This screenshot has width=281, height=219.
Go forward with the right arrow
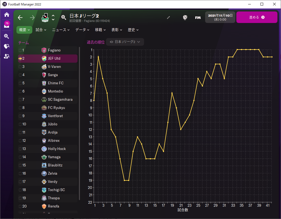32,18
